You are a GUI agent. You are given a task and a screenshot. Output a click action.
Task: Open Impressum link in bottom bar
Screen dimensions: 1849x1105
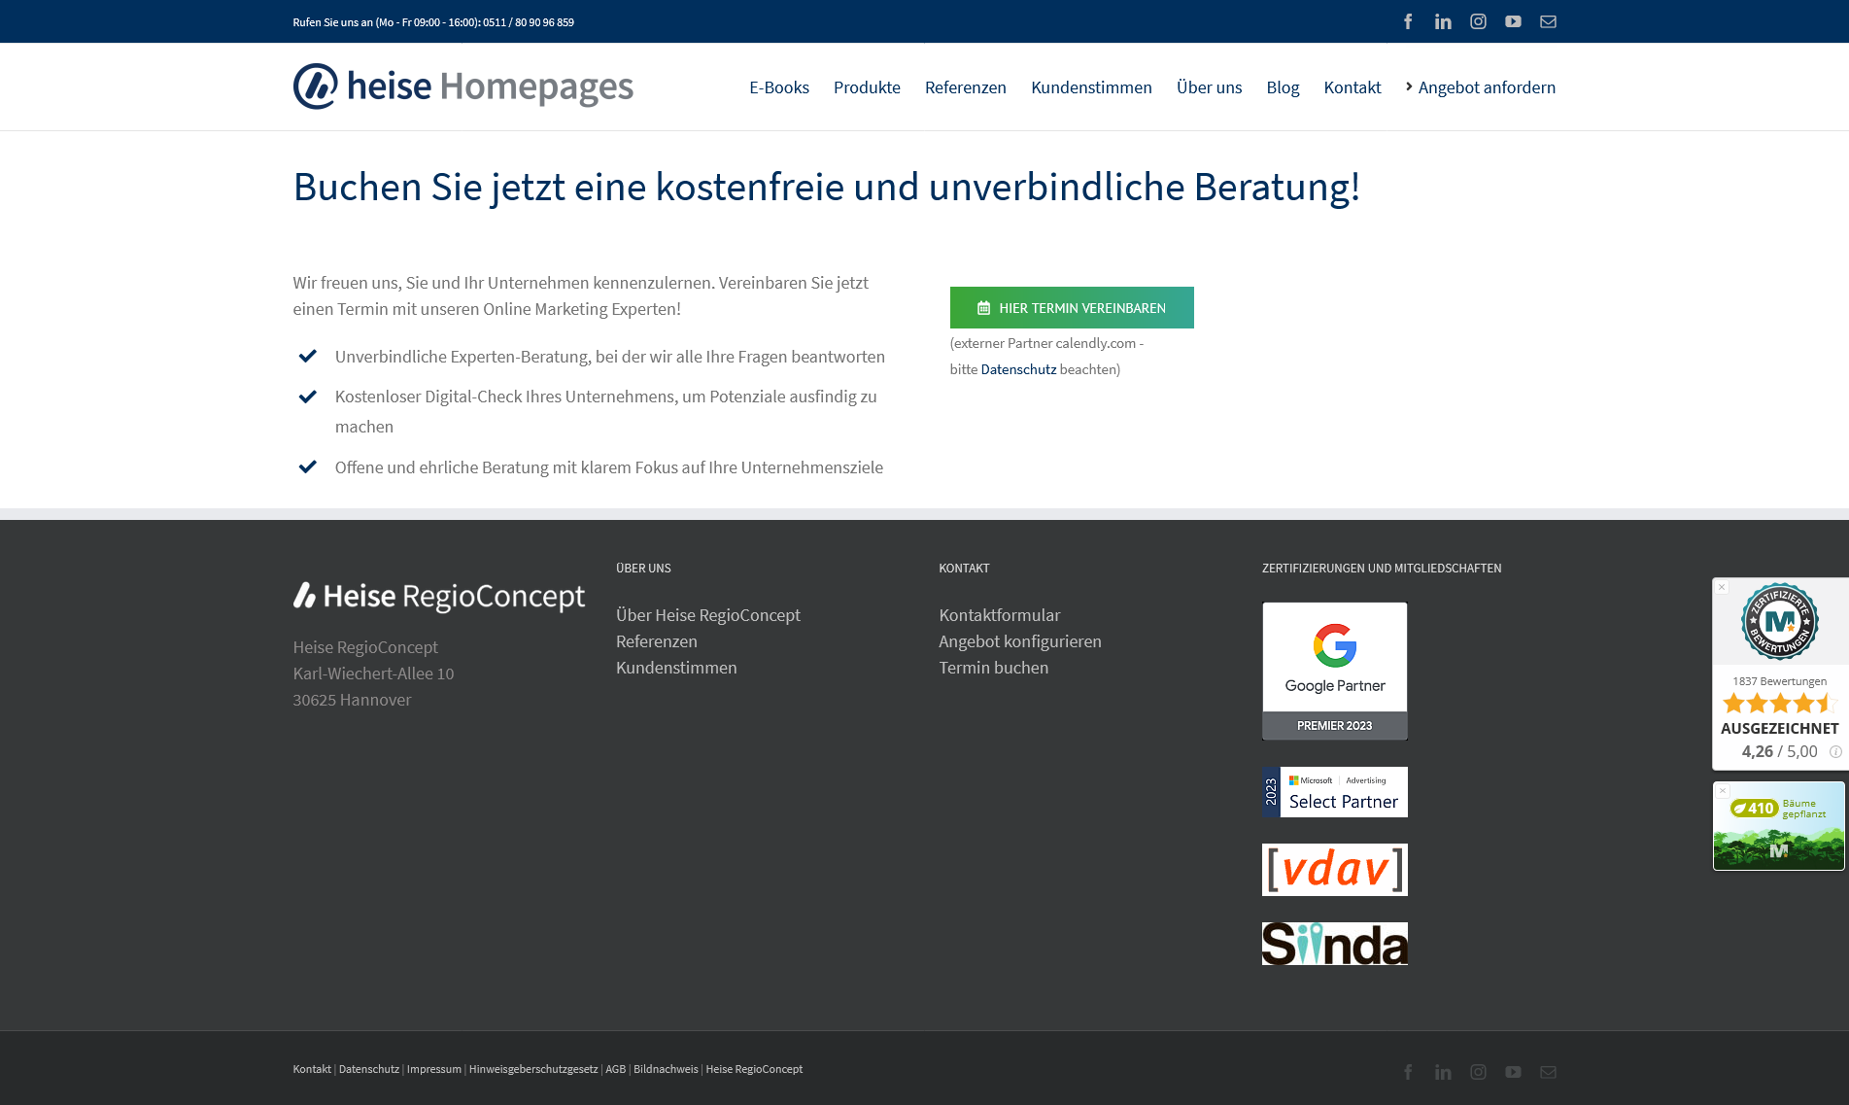[x=433, y=1069]
